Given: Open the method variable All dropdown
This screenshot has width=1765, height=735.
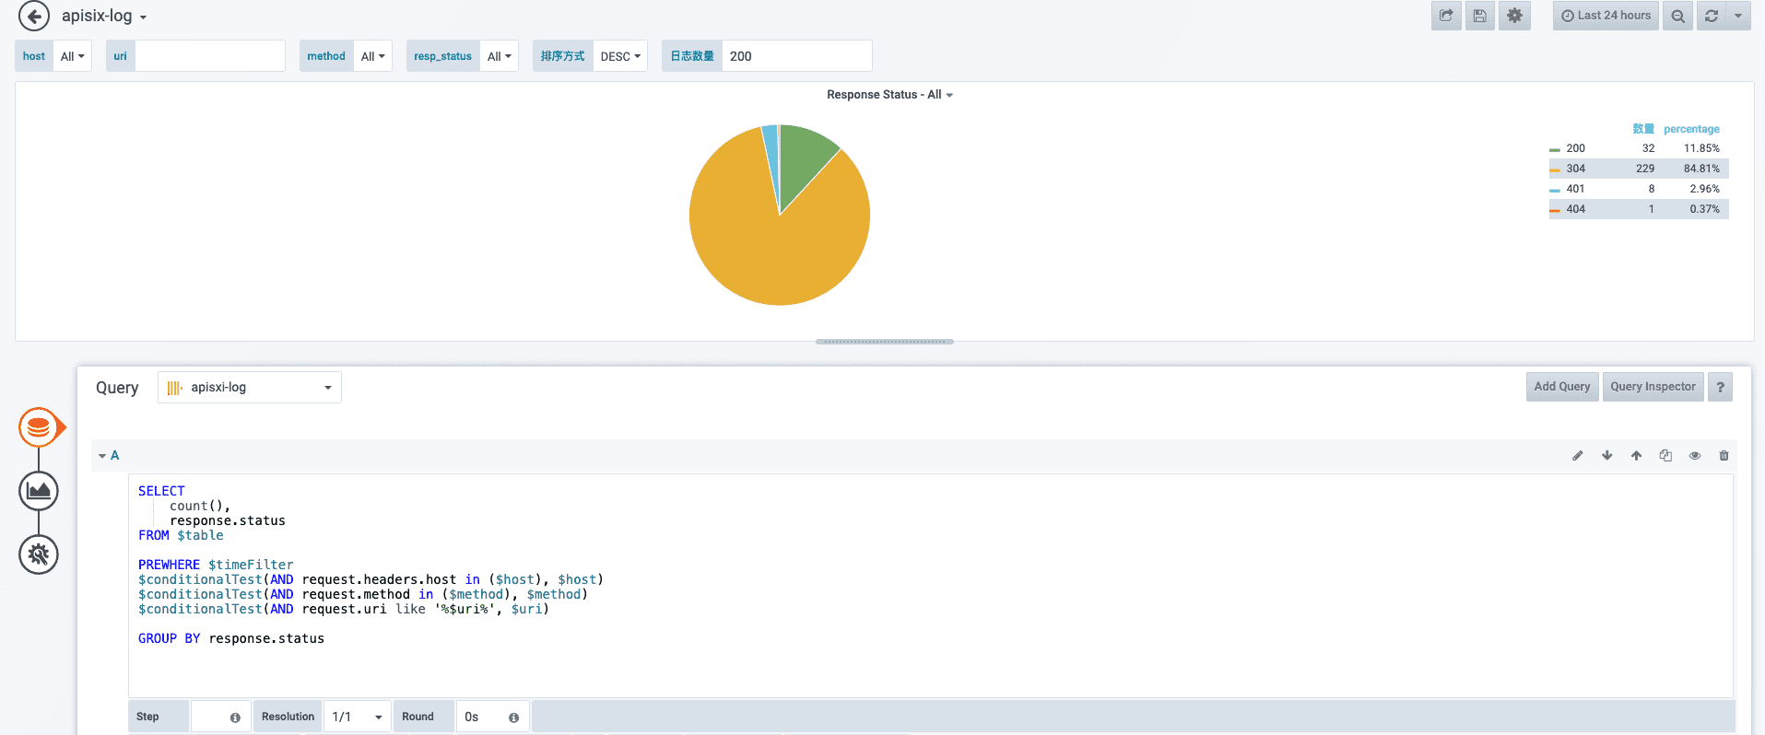Looking at the screenshot, I should pos(372,56).
